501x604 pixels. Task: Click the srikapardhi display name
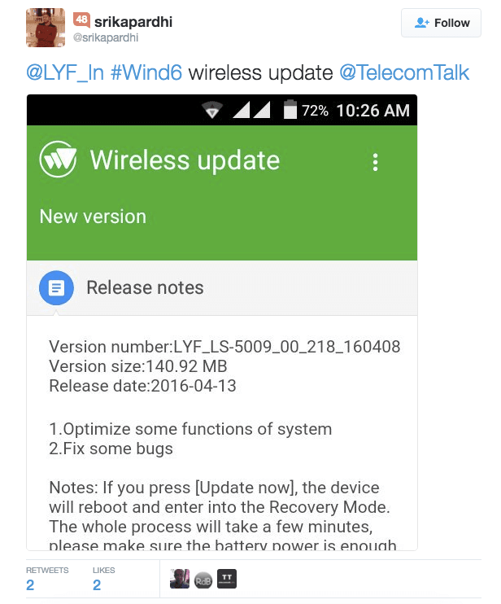pos(133,22)
